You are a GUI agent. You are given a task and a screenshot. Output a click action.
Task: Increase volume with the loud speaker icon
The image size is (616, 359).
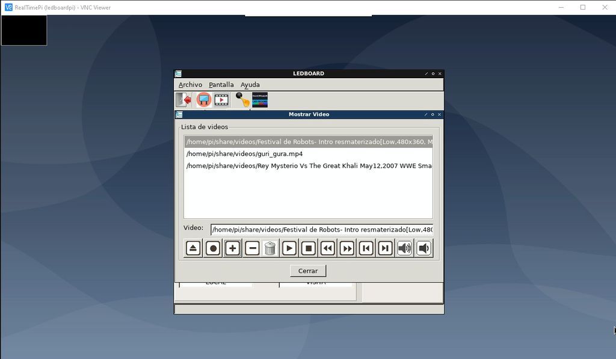(404, 248)
